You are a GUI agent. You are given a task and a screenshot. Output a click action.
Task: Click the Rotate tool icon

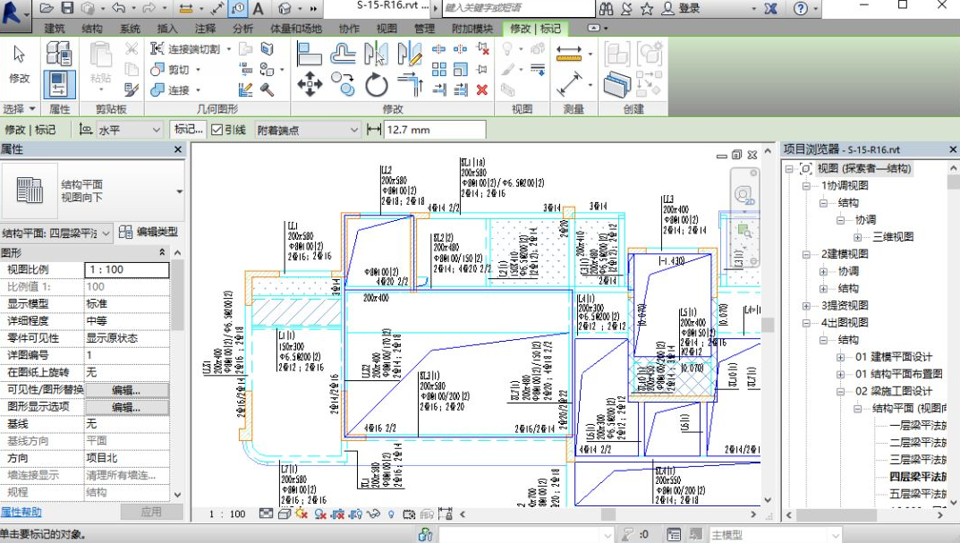click(x=377, y=85)
